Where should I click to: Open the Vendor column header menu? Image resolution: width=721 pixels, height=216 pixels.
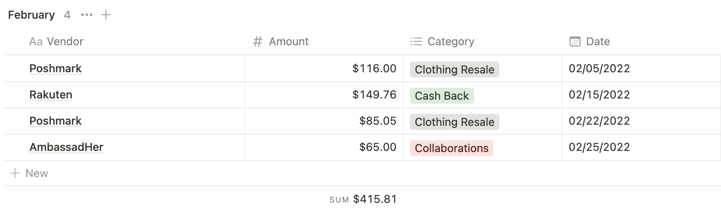(65, 42)
